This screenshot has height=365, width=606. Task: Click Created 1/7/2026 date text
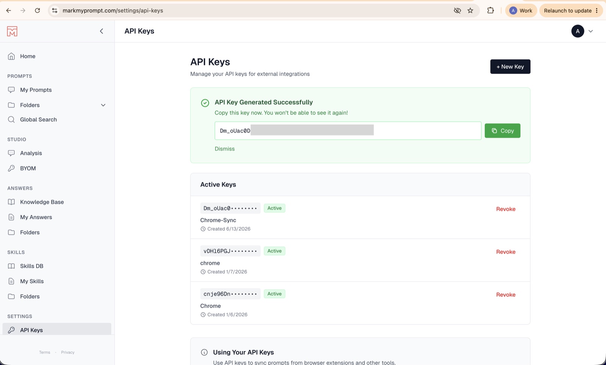click(227, 272)
